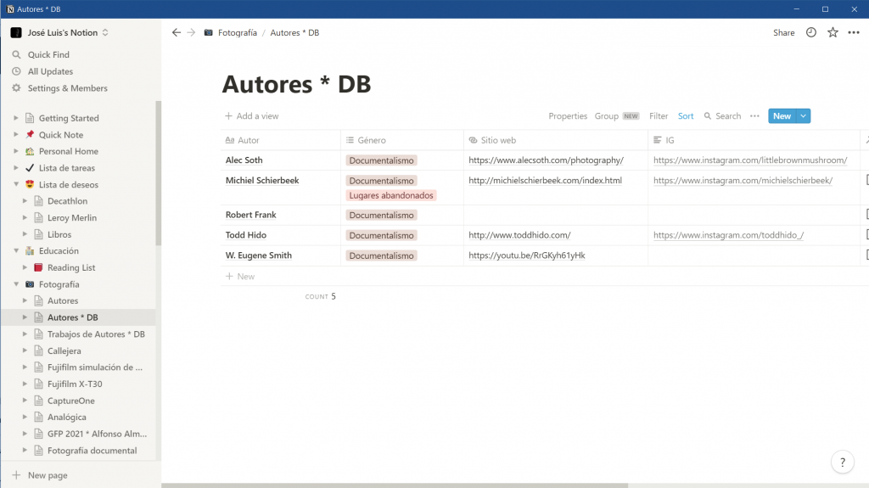Favorite this page with the star icon
Screen dimensions: 869x488
click(x=833, y=33)
